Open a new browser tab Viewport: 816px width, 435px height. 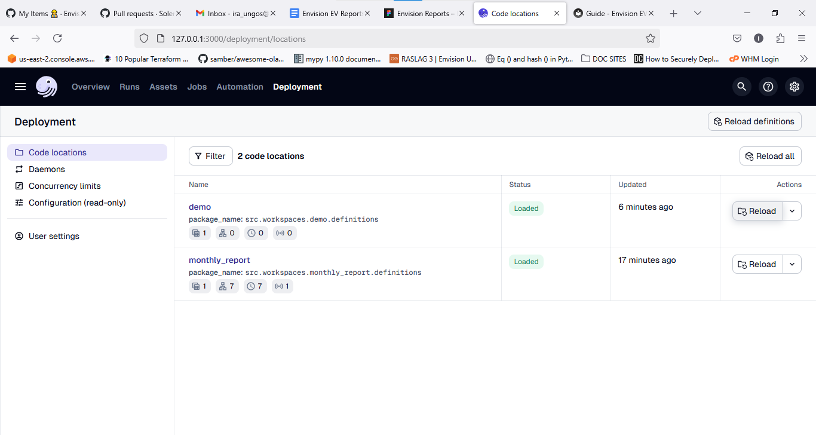click(x=674, y=13)
